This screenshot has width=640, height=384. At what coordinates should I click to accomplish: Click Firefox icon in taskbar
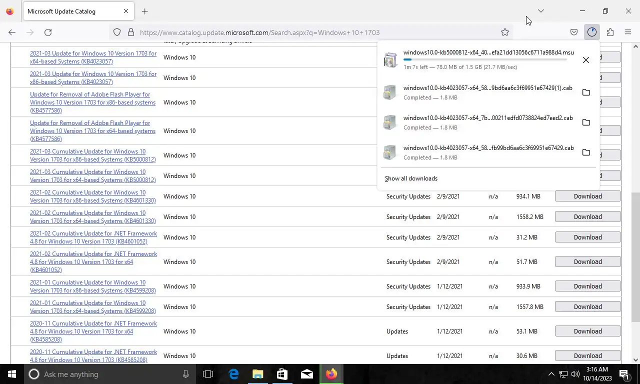pyautogui.click(x=331, y=374)
